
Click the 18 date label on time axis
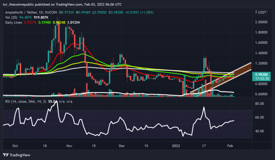pyautogui.click(x=45, y=146)
